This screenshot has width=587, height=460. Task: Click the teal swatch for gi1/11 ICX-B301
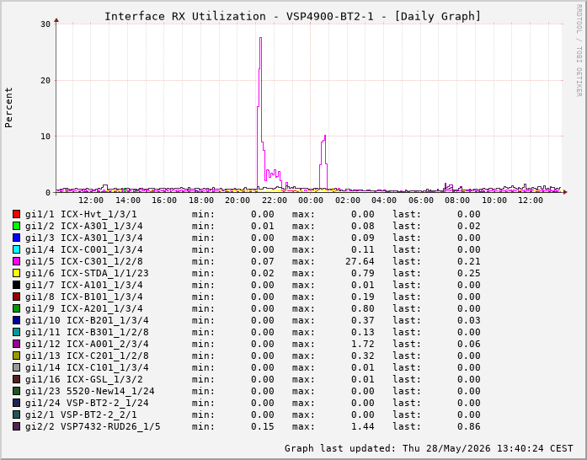(x=16, y=332)
